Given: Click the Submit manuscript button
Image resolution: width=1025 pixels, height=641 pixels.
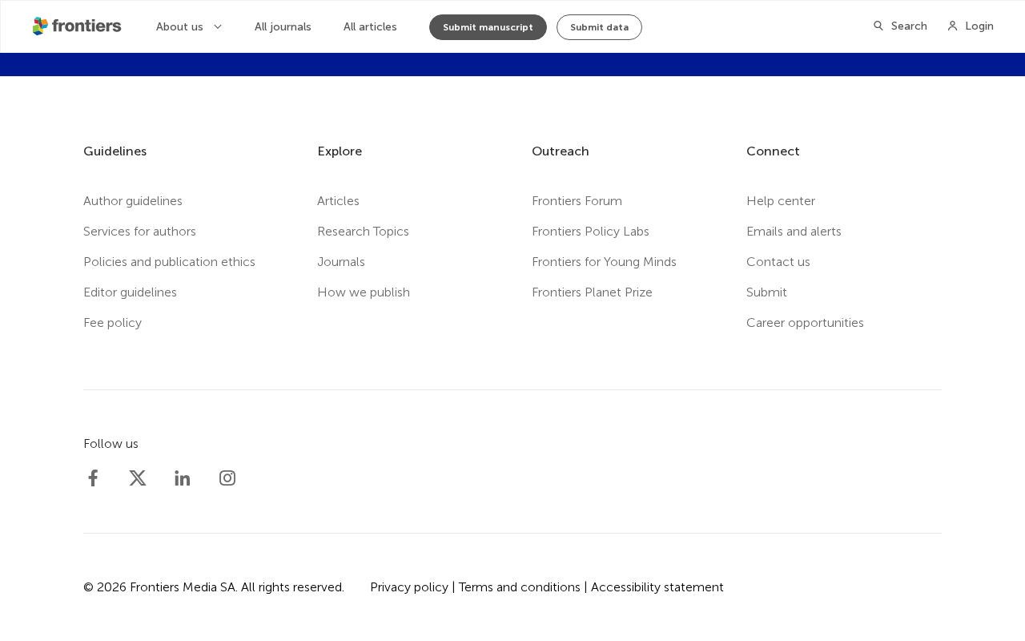Looking at the screenshot, I should [488, 27].
